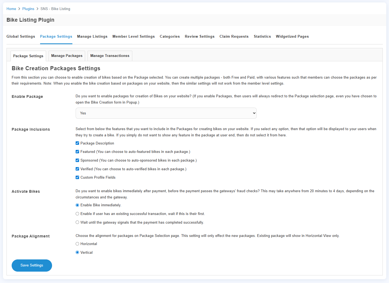This screenshot has width=389, height=283.
Task: Switch to the Manage Packages sub-tab
Action: pos(67,56)
